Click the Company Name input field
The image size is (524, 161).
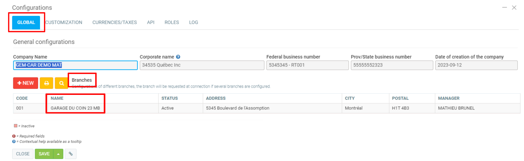[75, 65]
